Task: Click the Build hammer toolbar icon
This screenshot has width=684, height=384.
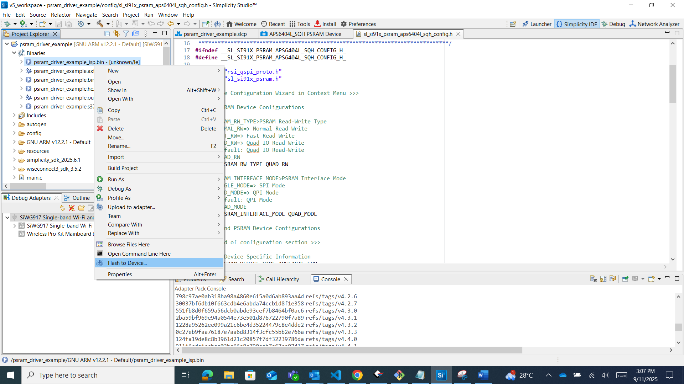Action: [100, 24]
